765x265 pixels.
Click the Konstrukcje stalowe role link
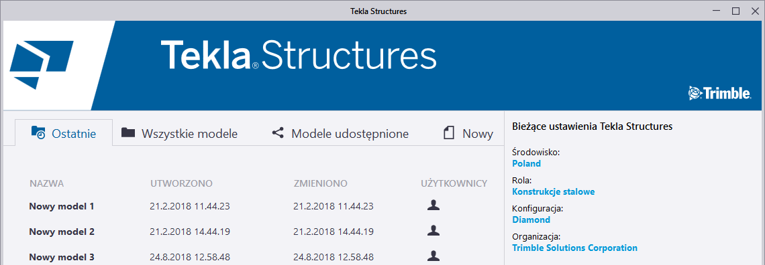[553, 191]
